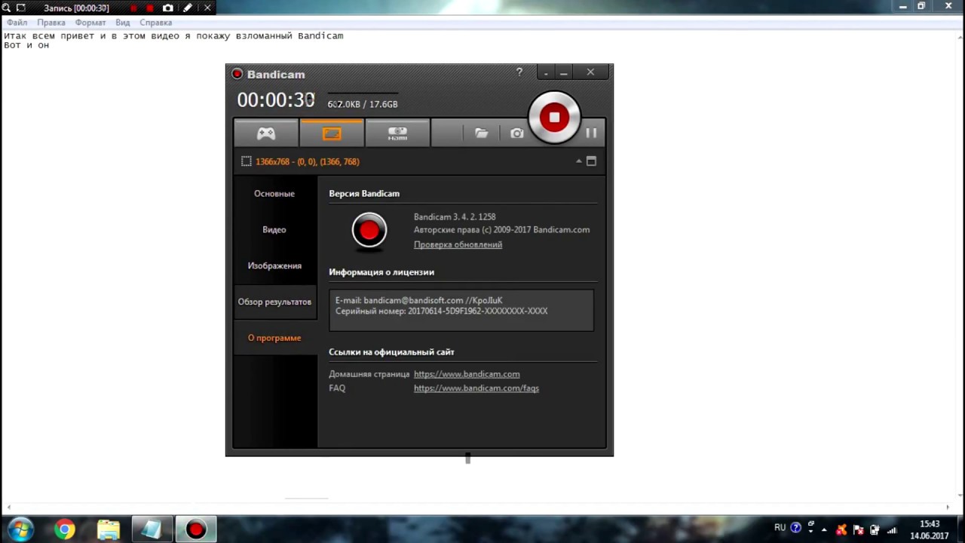Image resolution: width=965 pixels, height=543 pixels.
Task: Collapse the recording area bar arrow
Action: (x=579, y=161)
